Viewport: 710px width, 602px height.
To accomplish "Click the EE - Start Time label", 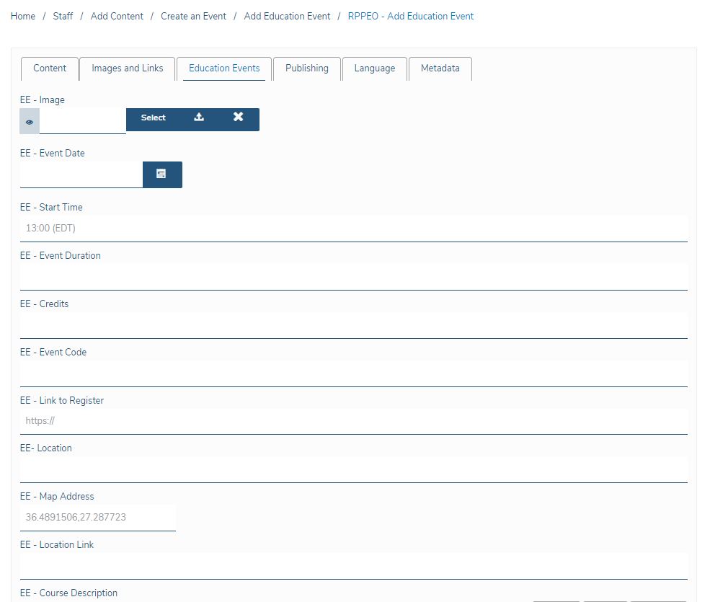I will click(x=51, y=207).
